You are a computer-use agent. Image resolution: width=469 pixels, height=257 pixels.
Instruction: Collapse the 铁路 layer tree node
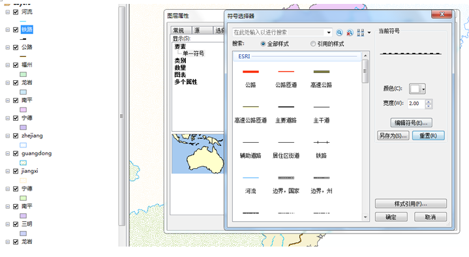click(x=7, y=29)
